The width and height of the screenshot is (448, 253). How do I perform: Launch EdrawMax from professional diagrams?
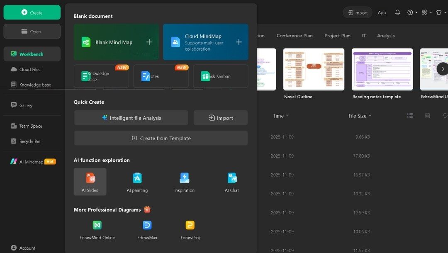pyautogui.click(x=146, y=228)
